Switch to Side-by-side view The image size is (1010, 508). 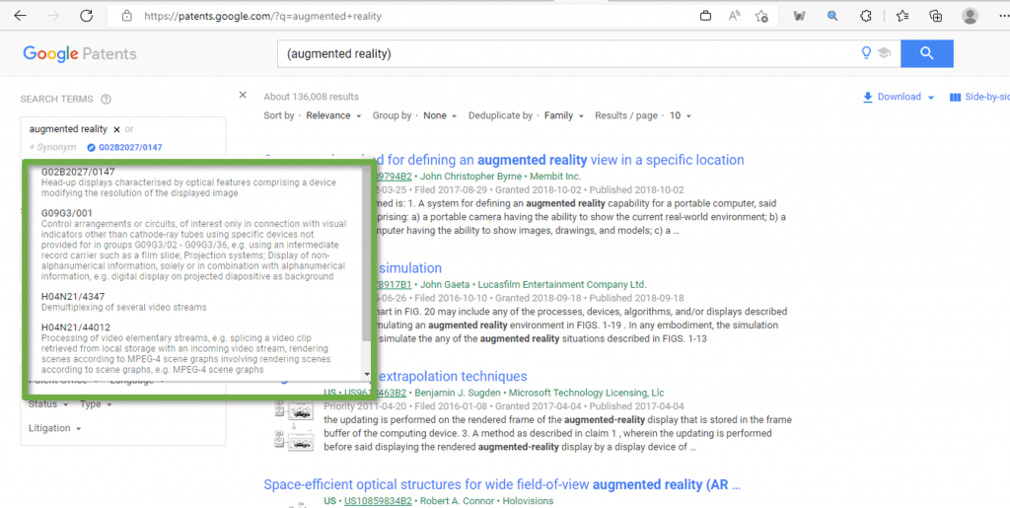pyautogui.click(x=979, y=97)
